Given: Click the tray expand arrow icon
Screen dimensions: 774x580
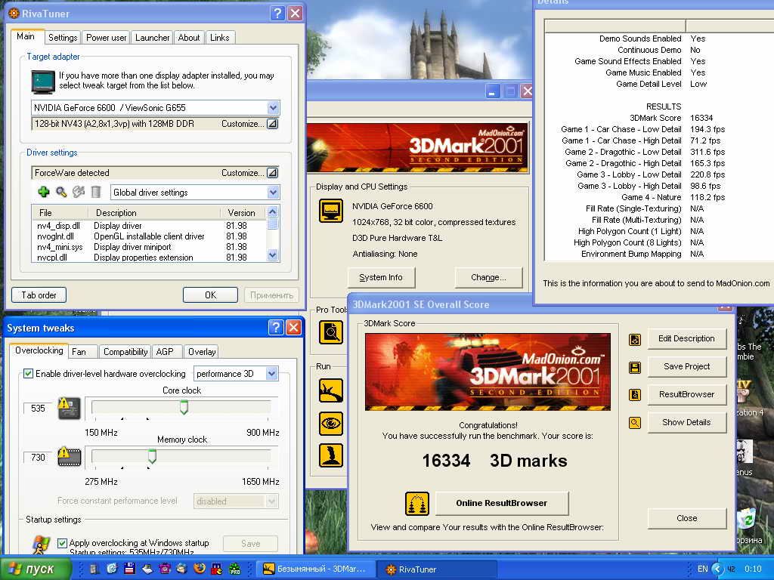Looking at the screenshot, I should coord(718,569).
